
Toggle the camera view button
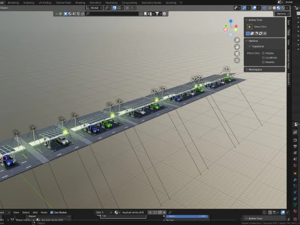click(x=237, y=54)
